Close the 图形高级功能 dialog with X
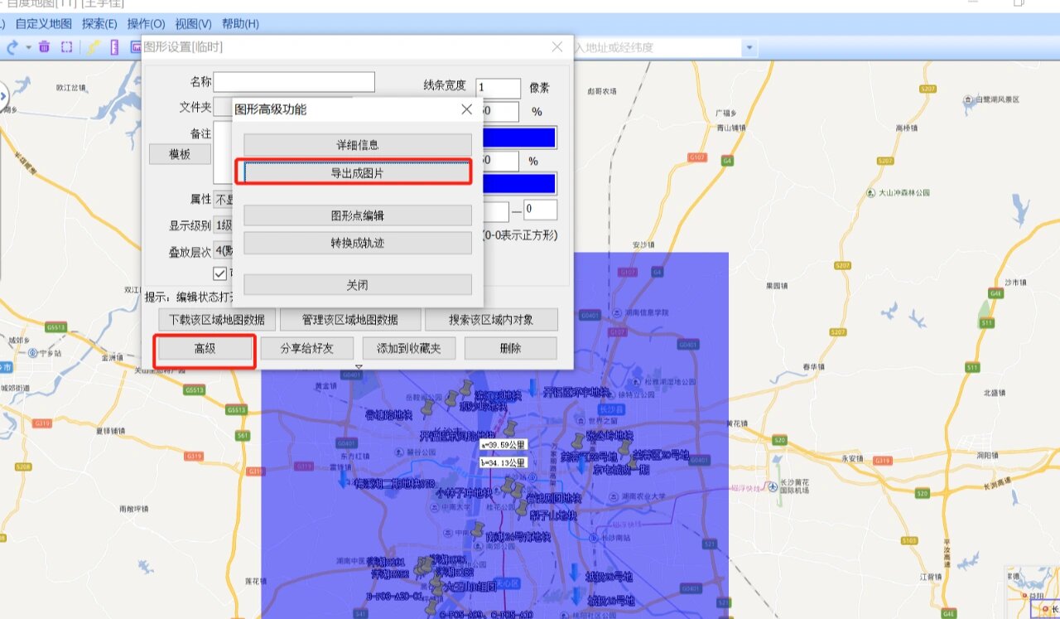 [467, 109]
